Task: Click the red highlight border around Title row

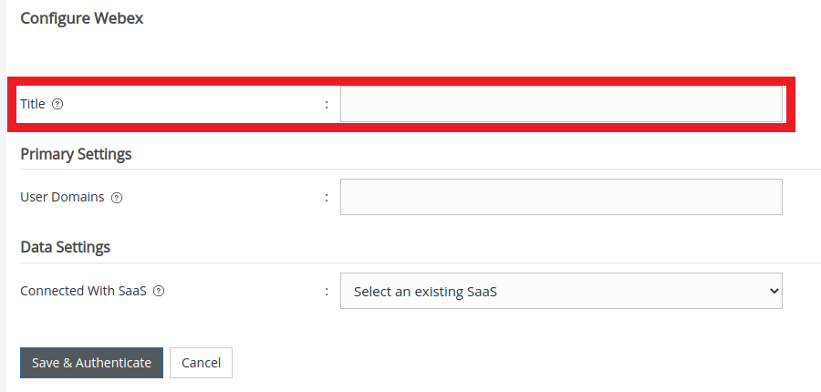Action: [x=401, y=81]
